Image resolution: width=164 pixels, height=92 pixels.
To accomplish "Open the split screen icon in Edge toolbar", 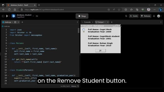I will pos(126,10).
